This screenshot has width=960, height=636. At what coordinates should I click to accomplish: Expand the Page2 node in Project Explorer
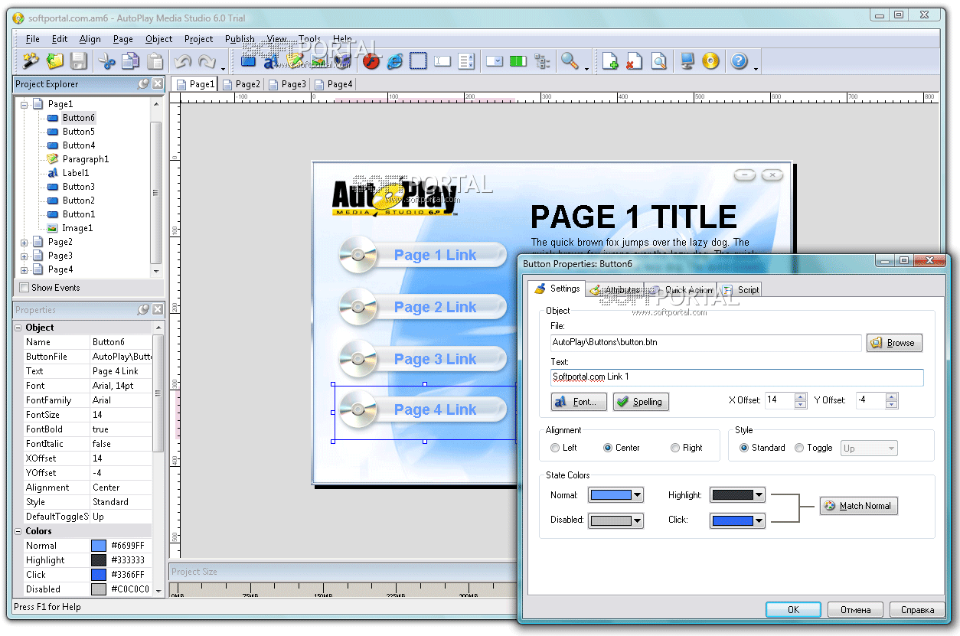tap(24, 243)
